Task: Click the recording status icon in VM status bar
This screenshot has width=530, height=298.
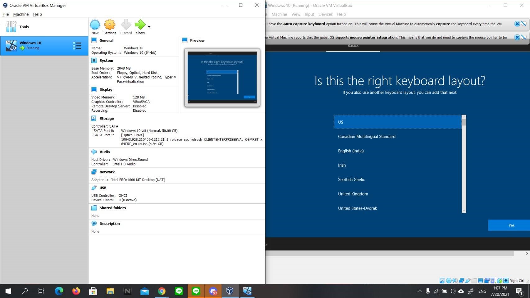Action: tap(487, 281)
